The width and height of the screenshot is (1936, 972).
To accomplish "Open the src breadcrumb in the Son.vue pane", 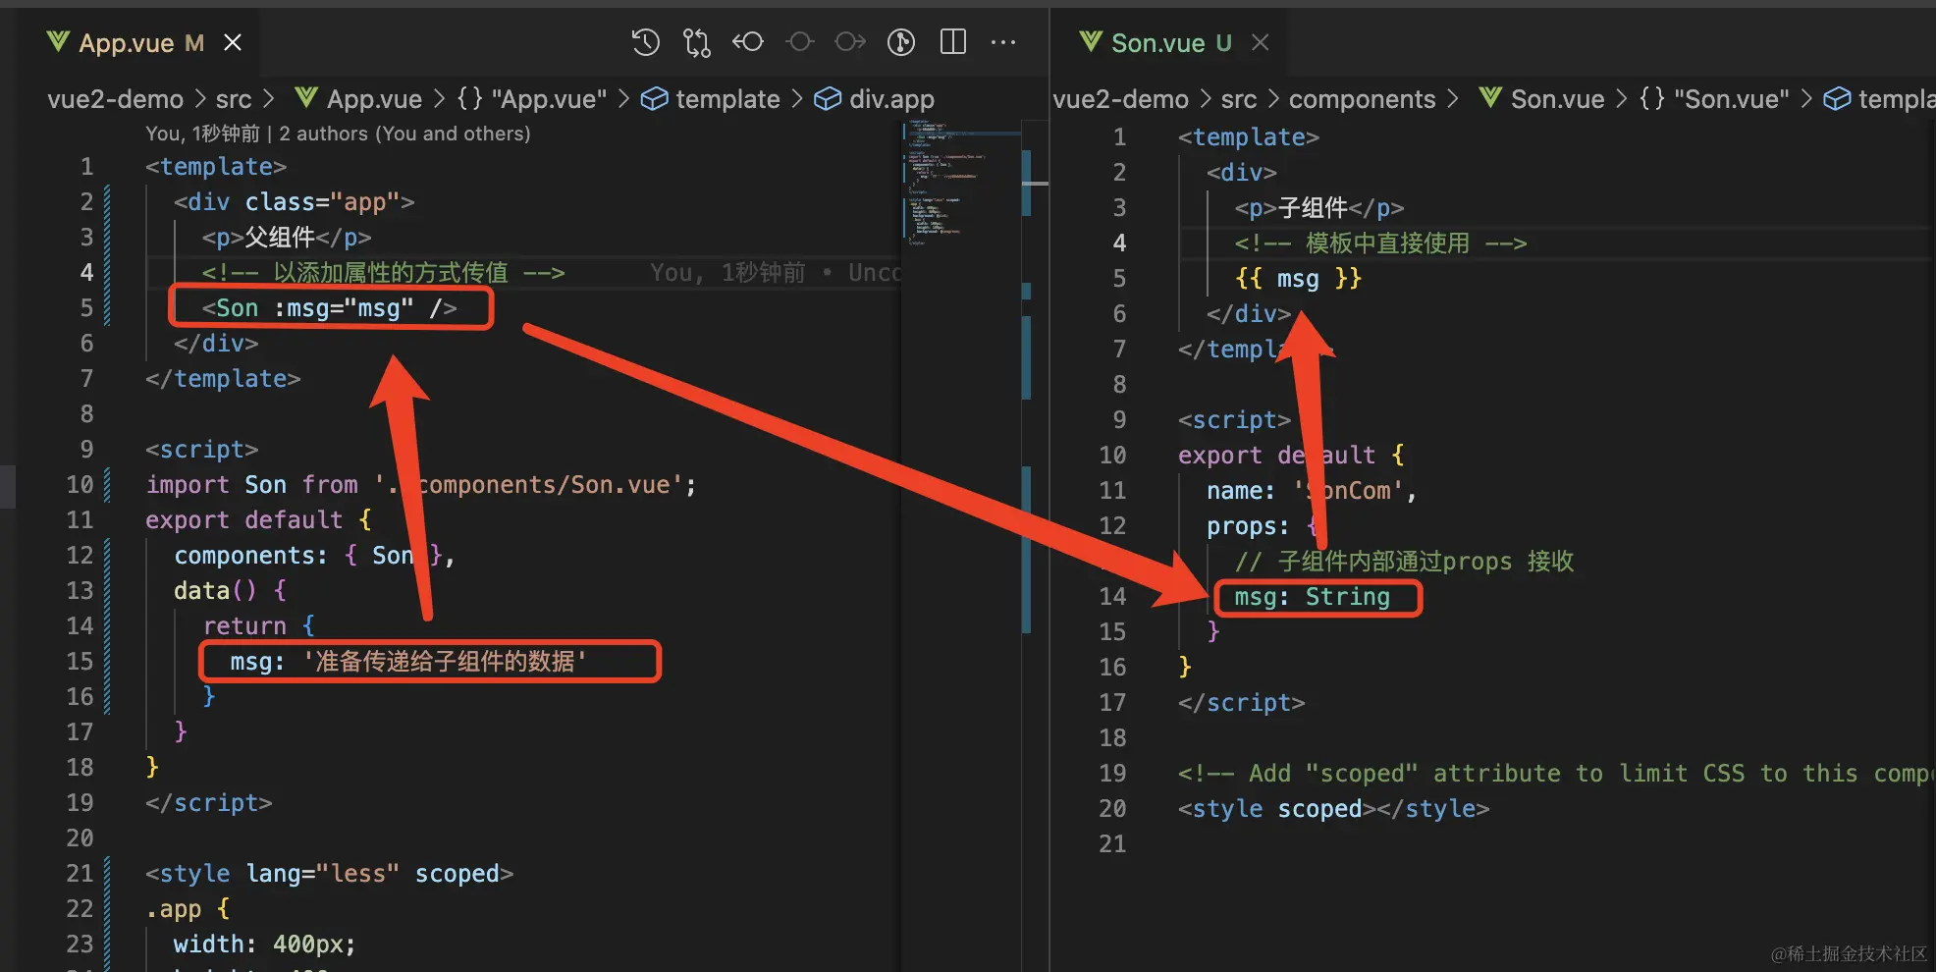I will click(x=1239, y=99).
